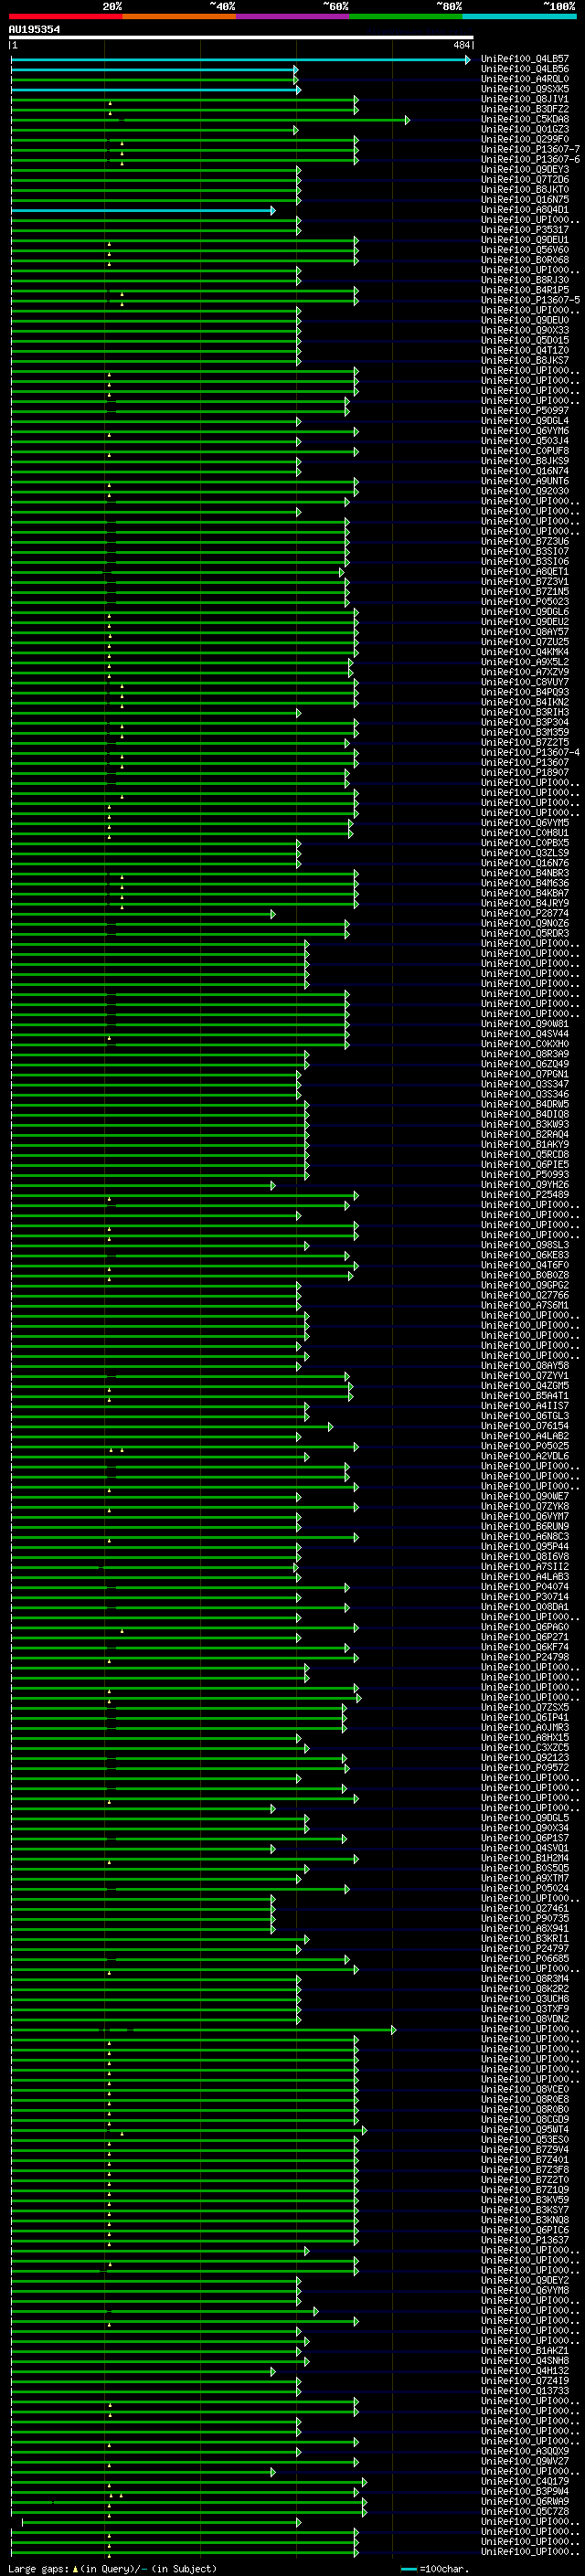The width and height of the screenshot is (585, 2576).
Task: Select the UniRef100_P13637 label
Action: click(x=524, y=2240)
